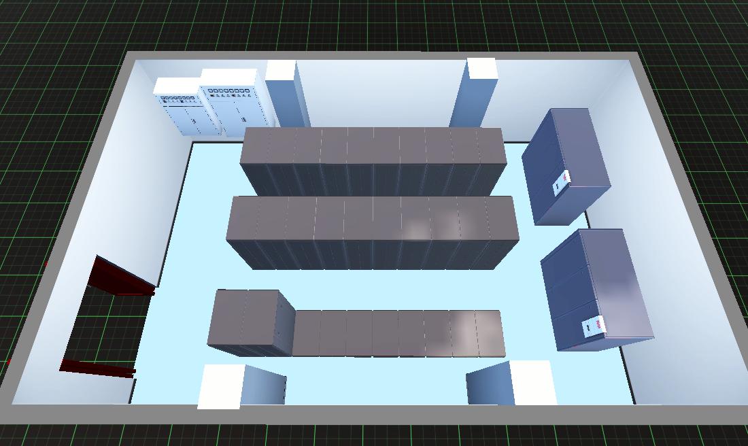Viewport: 748px width, 446px height.
Task: Click the red label on lower blue cabinet
Action: 592,328
